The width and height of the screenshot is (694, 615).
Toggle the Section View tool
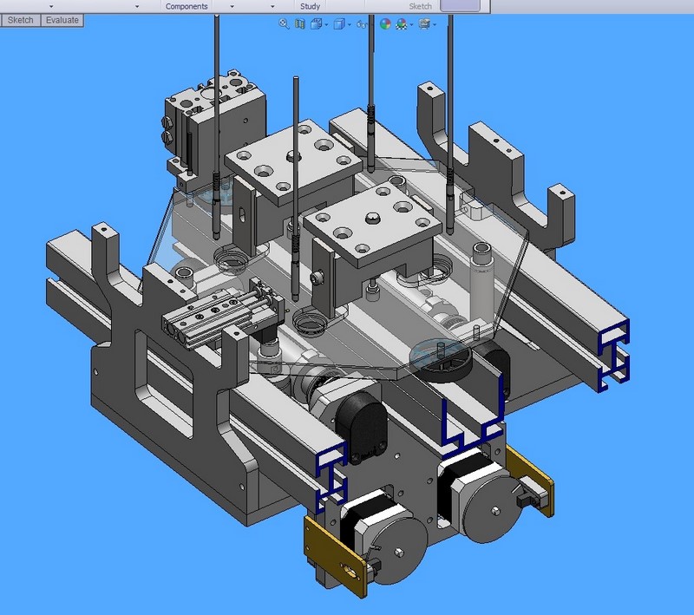[x=300, y=24]
